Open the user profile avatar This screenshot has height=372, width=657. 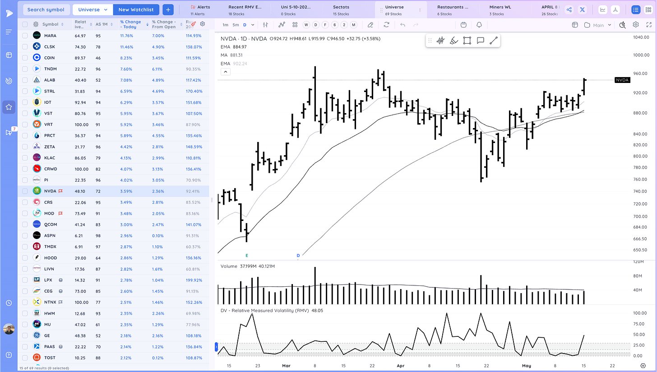point(9,329)
